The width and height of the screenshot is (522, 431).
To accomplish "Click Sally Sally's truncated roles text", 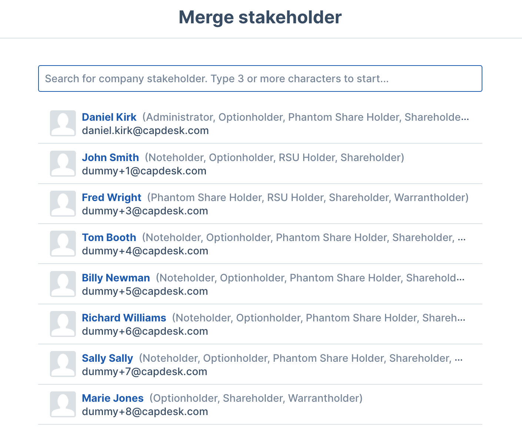I will tap(301, 358).
